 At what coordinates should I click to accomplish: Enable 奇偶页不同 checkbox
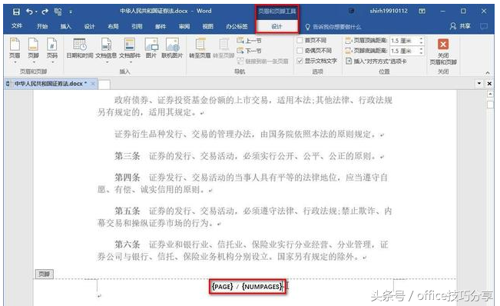click(300, 51)
